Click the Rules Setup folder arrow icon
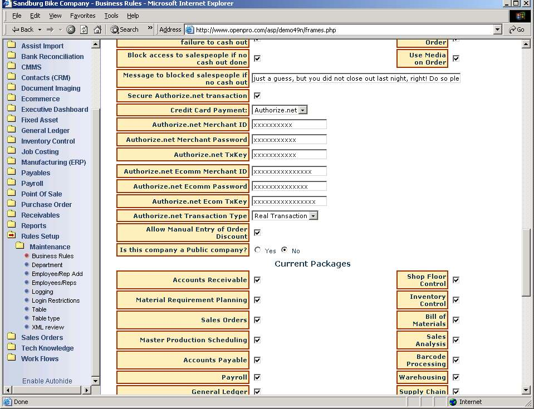The width and height of the screenshot is (534, 409). pyautogui.click(x=11, y=236)
